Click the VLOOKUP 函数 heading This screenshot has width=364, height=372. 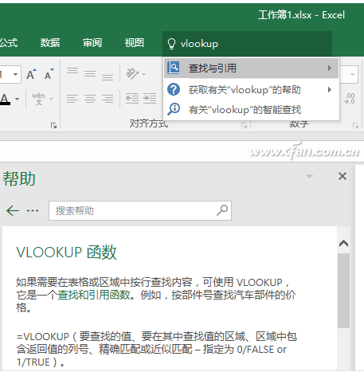[x=66, y=252]
